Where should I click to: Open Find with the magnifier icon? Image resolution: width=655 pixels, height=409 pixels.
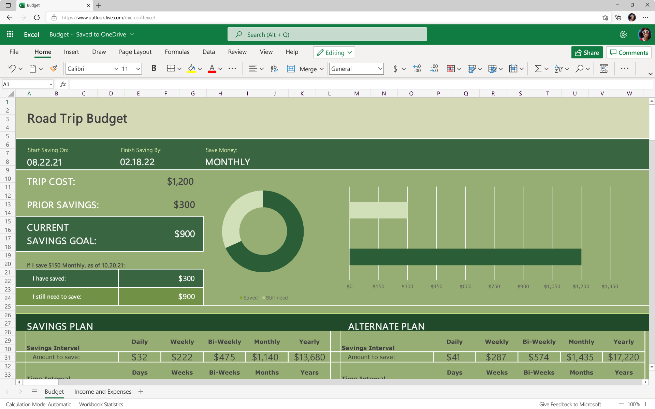[x=580, y=69]
